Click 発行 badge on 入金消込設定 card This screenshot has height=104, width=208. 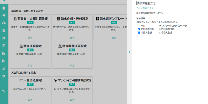point(30,84)
